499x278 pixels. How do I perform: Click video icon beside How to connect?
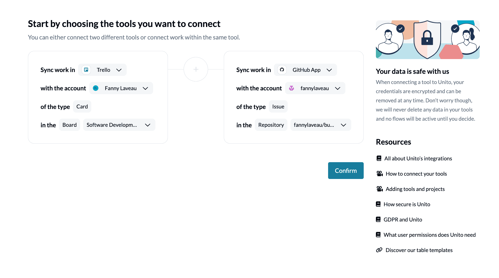379,174
